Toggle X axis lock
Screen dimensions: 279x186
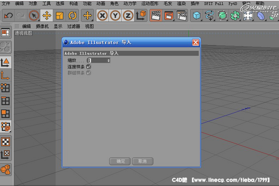(x=103, y=16)
